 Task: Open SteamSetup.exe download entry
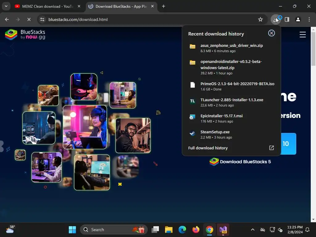[x=231, y=135]
